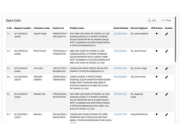This screenshot has width=181, height=135.
Task: Click contact number 7209314012
Action: click(59, 51)
